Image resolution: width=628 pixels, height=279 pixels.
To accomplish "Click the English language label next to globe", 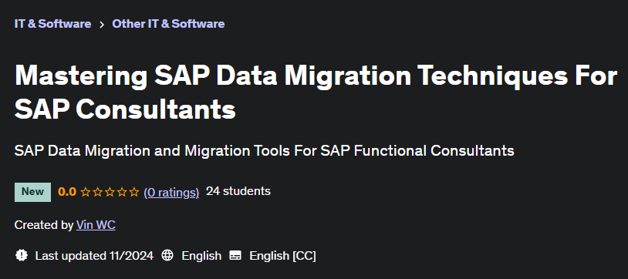I will click(201, 256).
